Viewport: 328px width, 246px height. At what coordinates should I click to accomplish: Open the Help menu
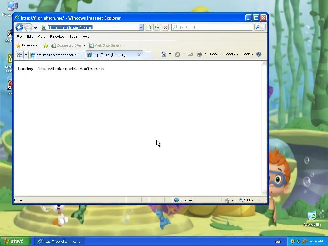(x=86, y=37)
